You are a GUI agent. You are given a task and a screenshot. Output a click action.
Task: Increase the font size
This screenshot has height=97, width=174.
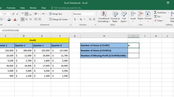[x=13, y=14]
